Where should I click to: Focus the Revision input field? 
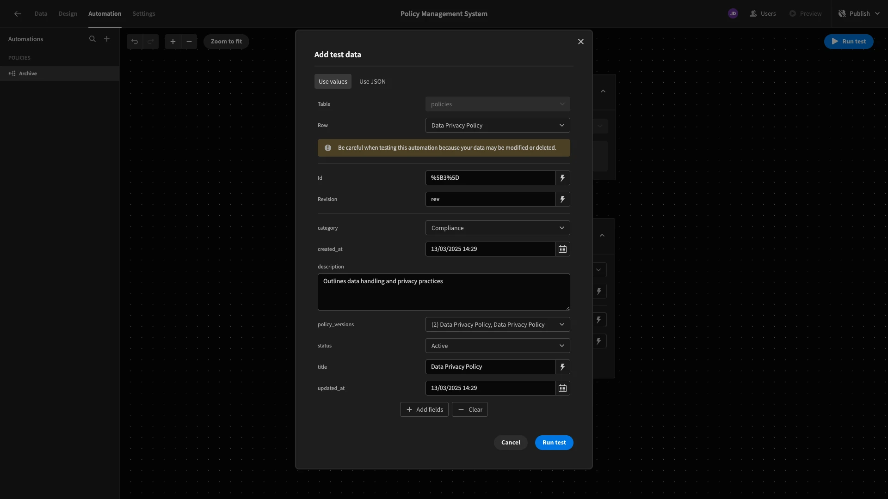[490, 199]
